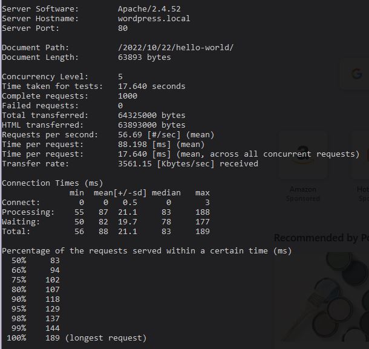Click the 63893 bytes document length value
The image size is (369, 349).
144,57
